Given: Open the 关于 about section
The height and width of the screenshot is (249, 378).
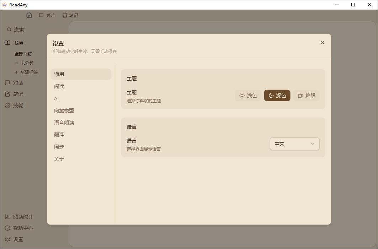Looking at the screenshot, I should 59,158.
